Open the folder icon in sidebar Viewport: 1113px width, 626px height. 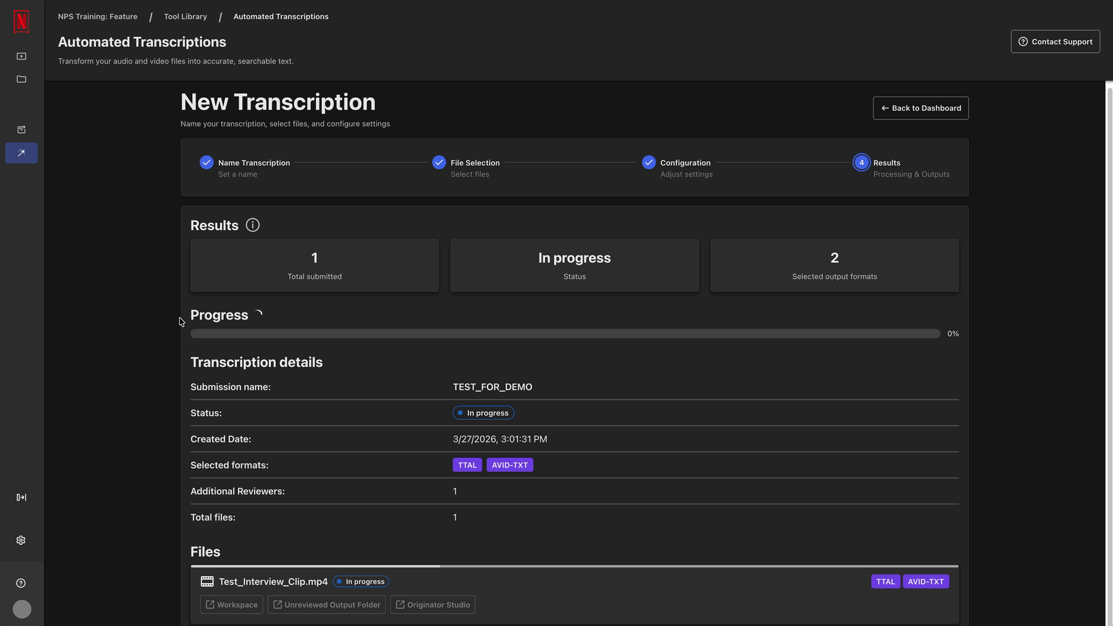[21, 79]
